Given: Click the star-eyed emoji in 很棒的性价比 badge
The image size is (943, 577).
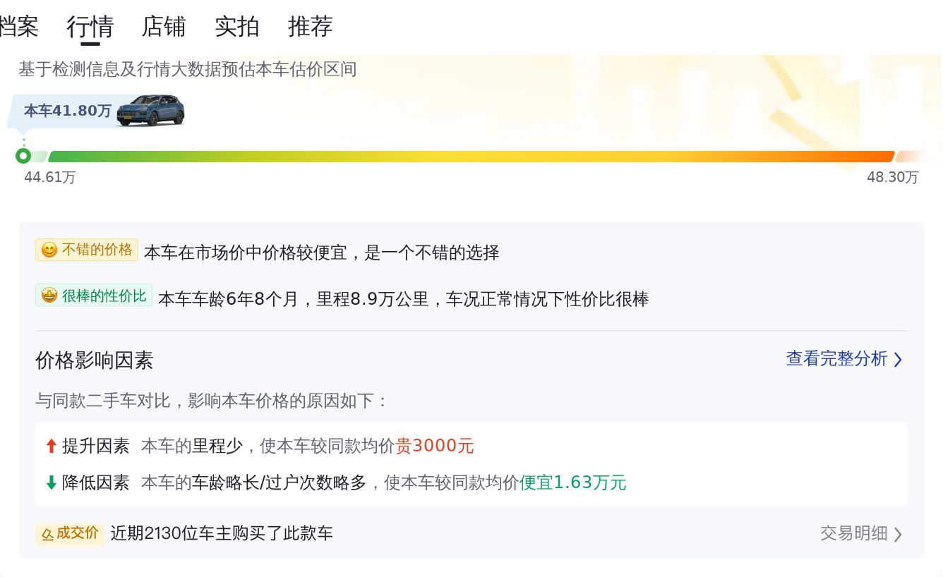Looking at the screenshot, I should (49, 296).
